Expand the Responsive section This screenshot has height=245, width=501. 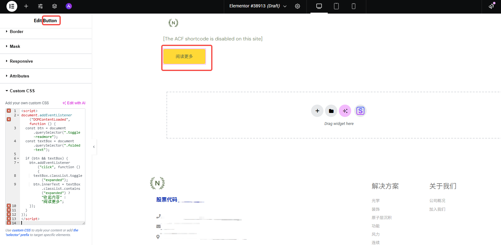pyautogui.click(x=21, y=61)
